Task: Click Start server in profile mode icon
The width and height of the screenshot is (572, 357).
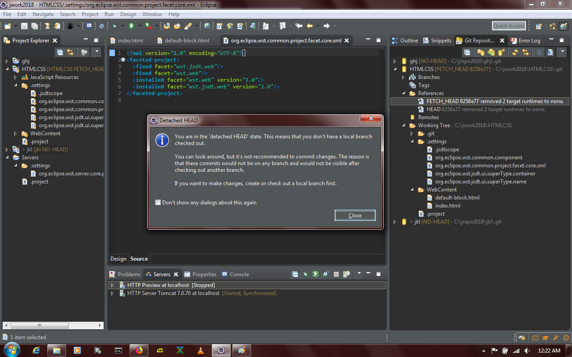Action: pyautogui.click(x=326, y=274)
